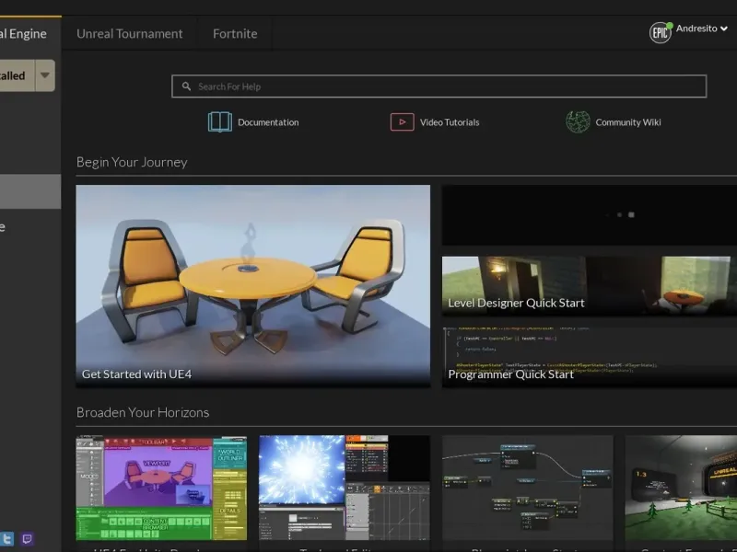Click the Epic Games logo icon

click(x=661, y=32)
